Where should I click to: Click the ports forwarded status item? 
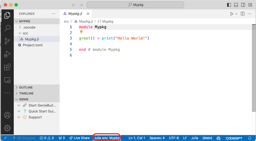[x=62, y=138]
